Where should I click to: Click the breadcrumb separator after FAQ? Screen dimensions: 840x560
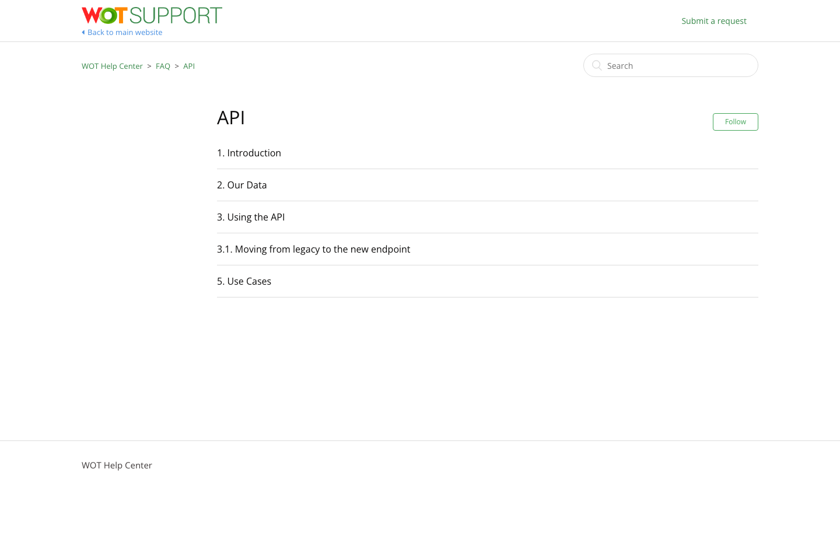point(177,66)
